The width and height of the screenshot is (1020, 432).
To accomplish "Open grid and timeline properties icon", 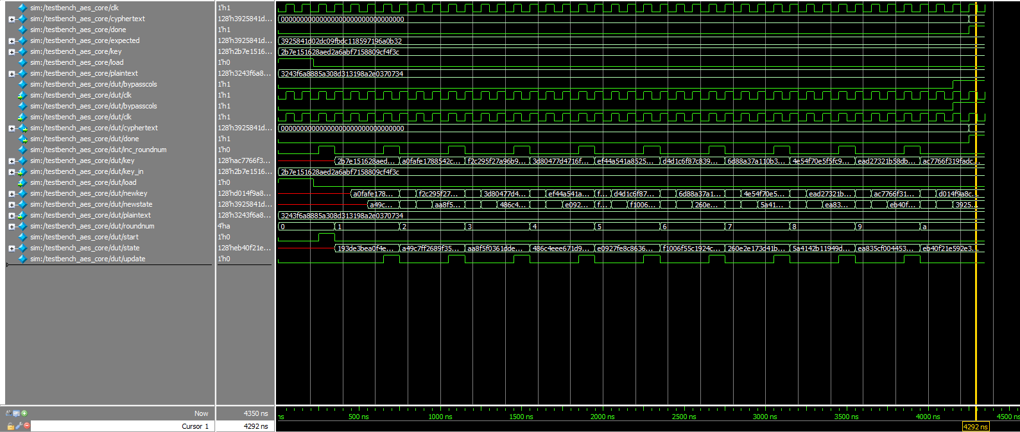I will [17, 413].
